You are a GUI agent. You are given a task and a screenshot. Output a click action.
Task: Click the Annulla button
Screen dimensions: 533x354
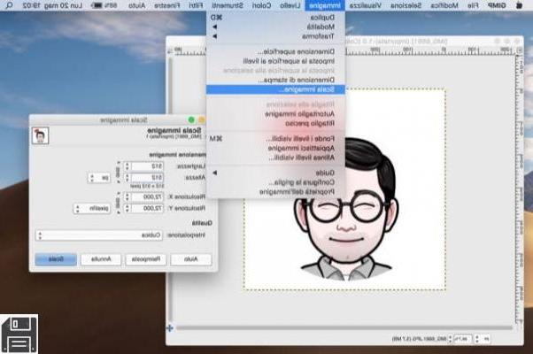(101, 259)
